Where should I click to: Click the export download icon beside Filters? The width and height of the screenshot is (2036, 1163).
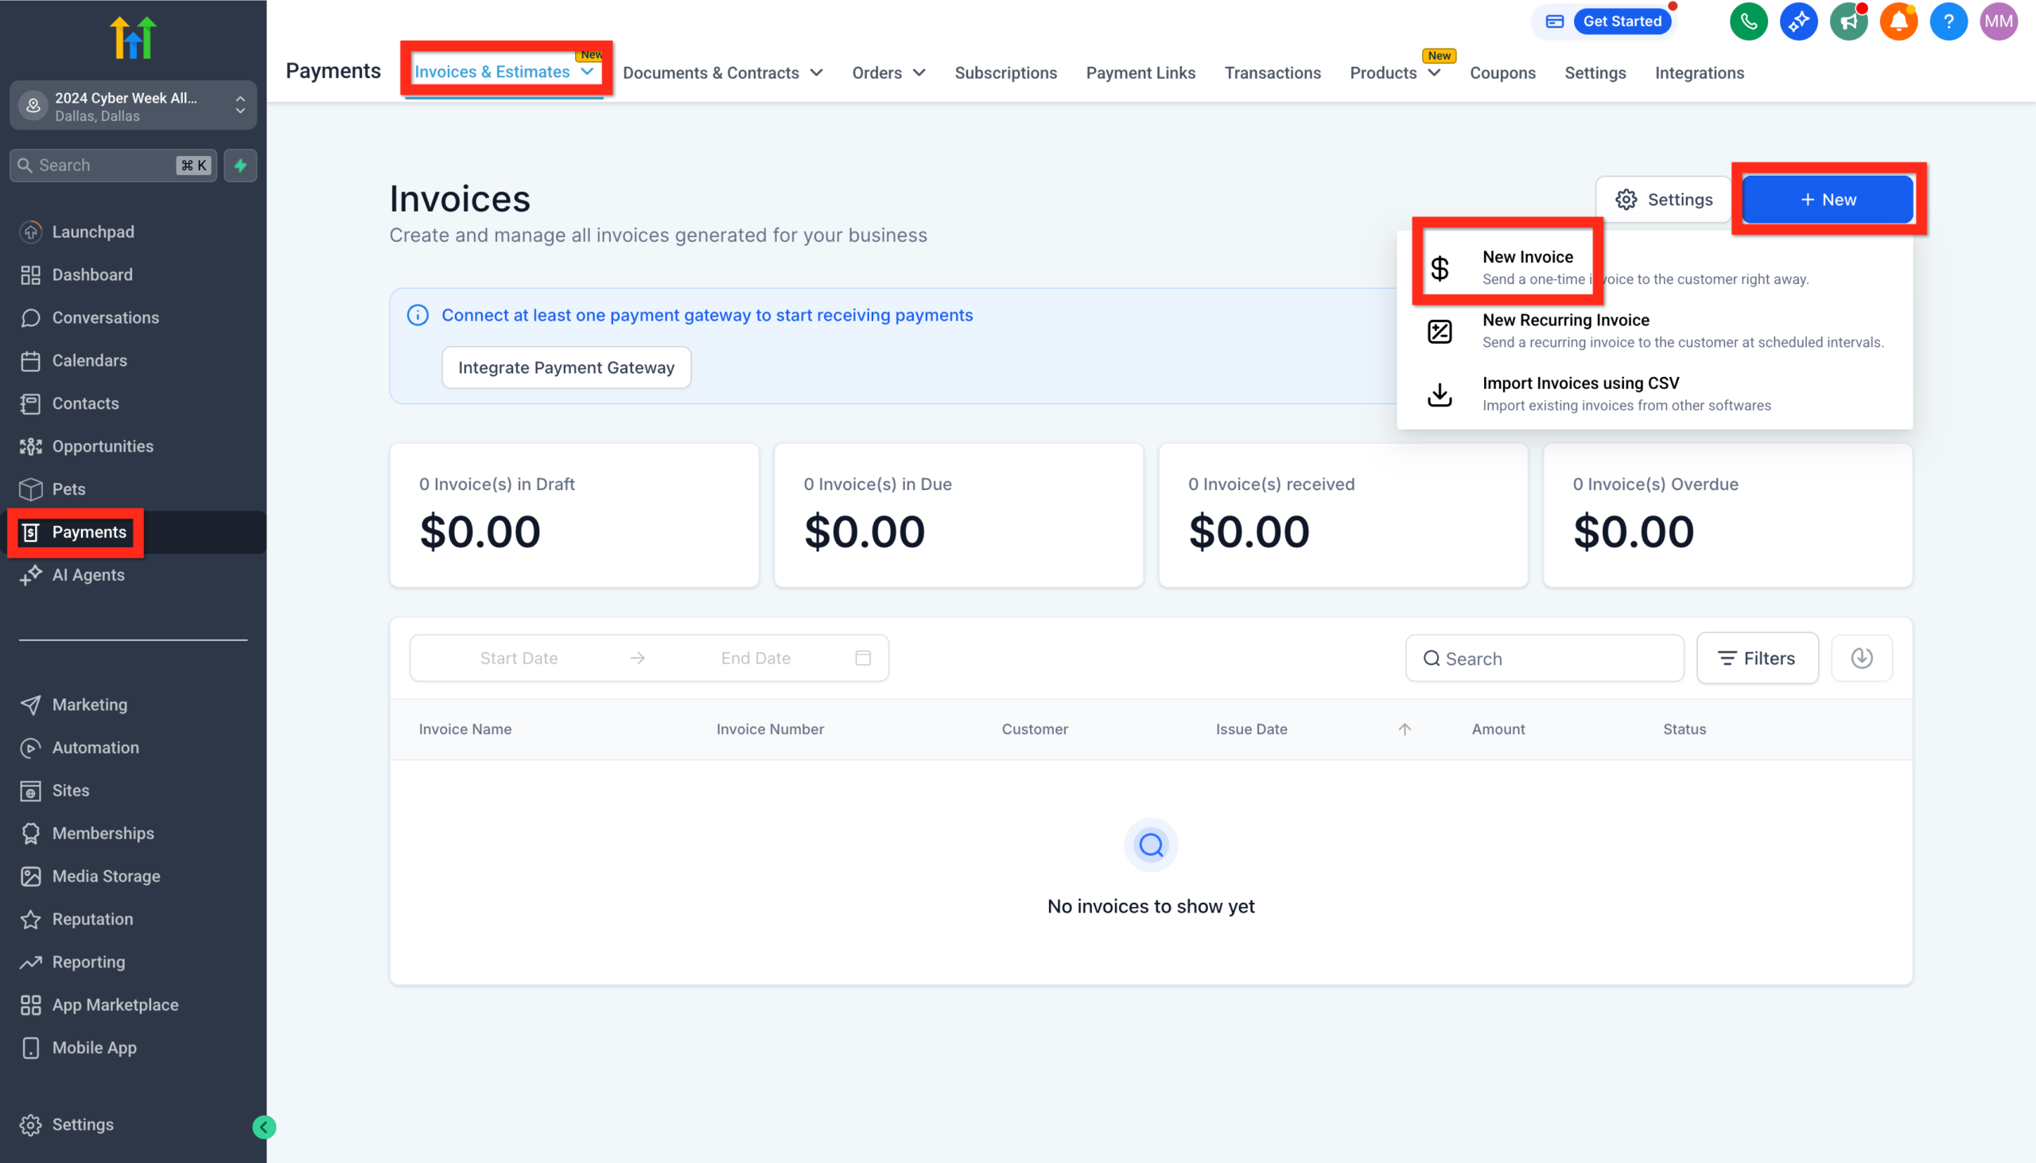(1861, 657)
